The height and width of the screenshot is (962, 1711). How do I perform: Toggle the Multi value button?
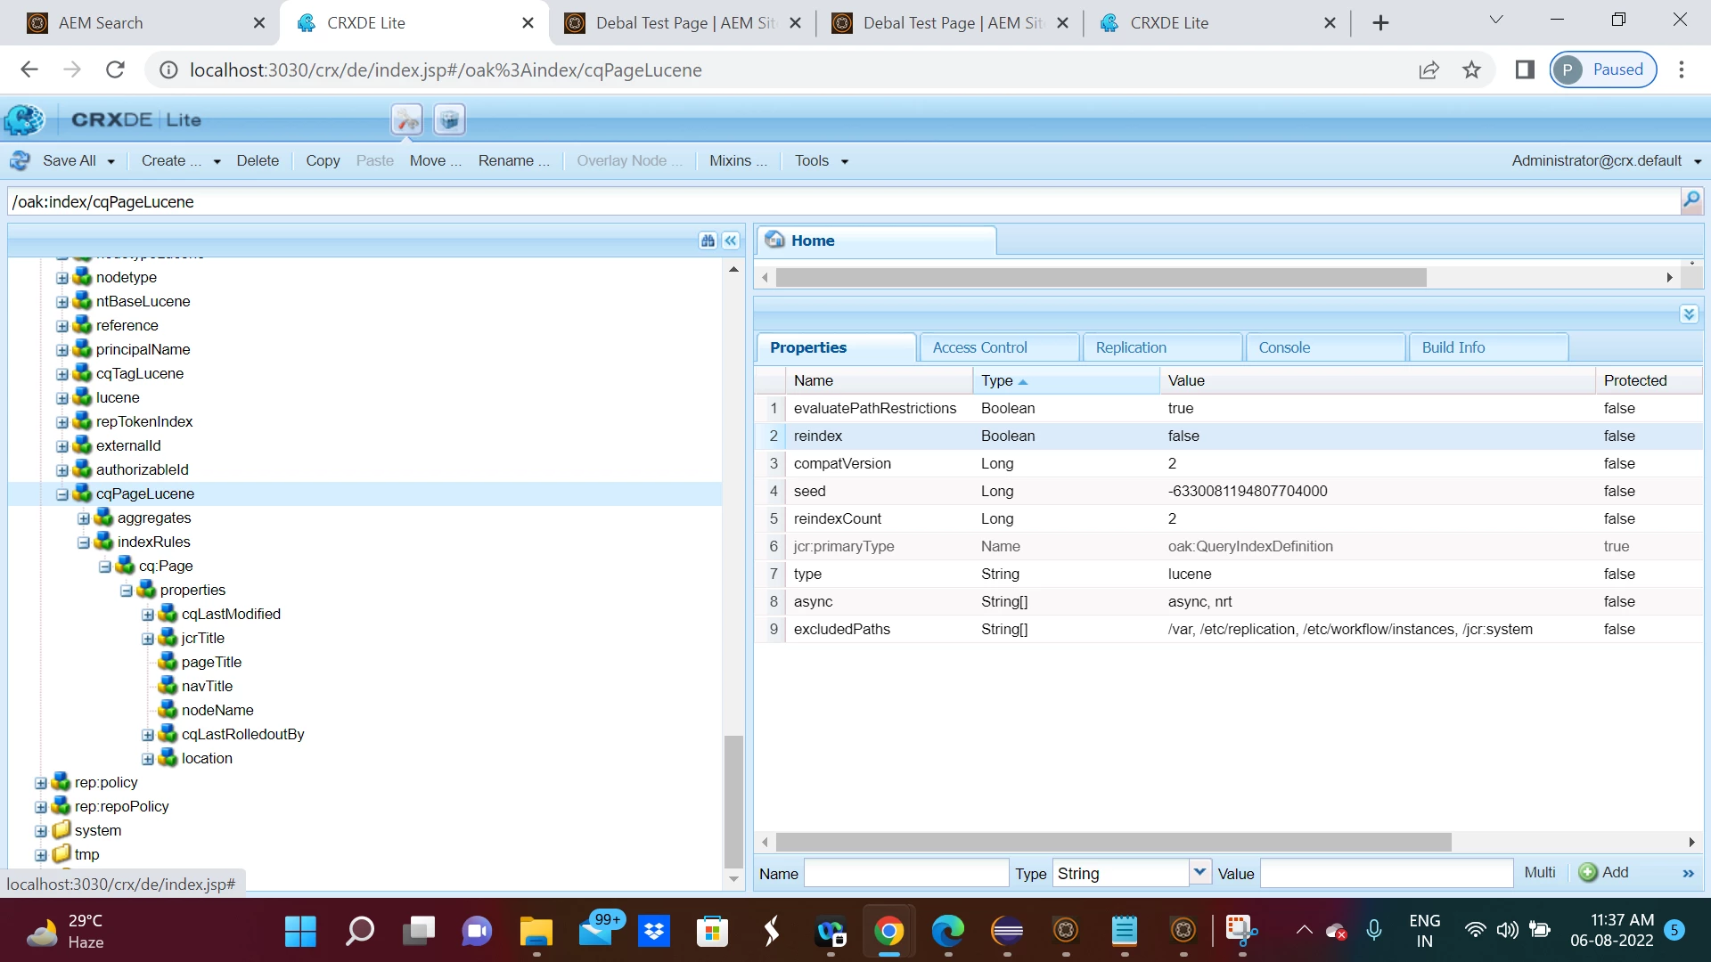[1539, 873]
